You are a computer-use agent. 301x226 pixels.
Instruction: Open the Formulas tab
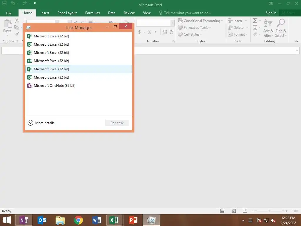coord(92,13)
